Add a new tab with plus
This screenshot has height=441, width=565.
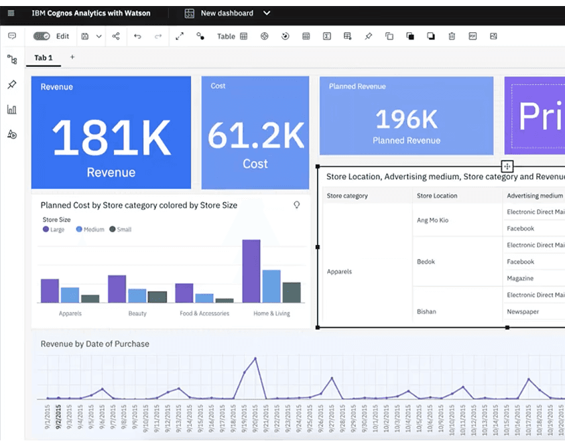point(72,57)
